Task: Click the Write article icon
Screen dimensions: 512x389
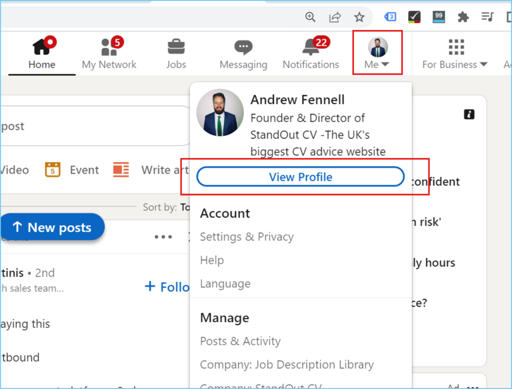Action: click(120, 169)
